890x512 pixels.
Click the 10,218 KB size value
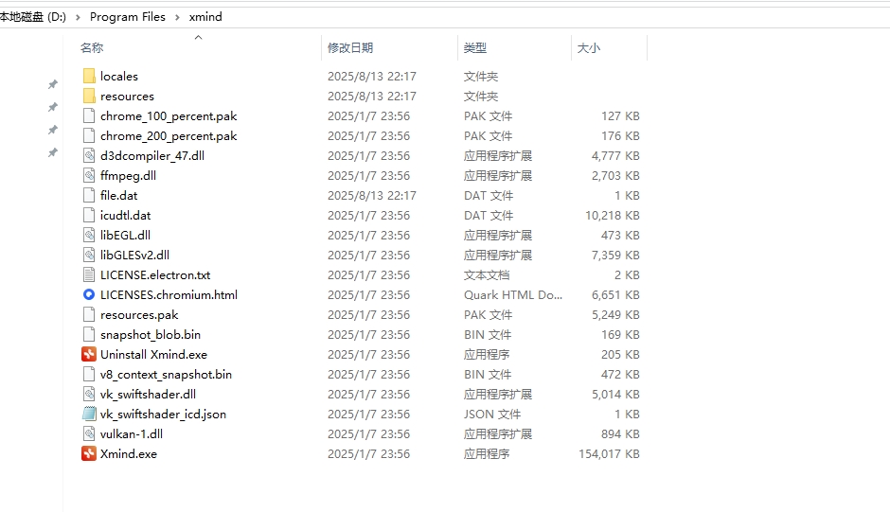[613, 215]
